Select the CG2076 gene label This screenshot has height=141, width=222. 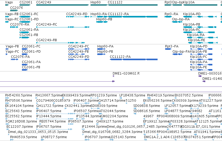[16, 8]
